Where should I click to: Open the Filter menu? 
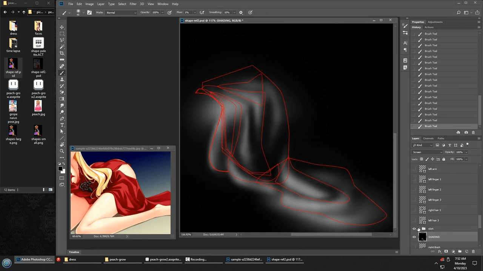coord(133,4)
